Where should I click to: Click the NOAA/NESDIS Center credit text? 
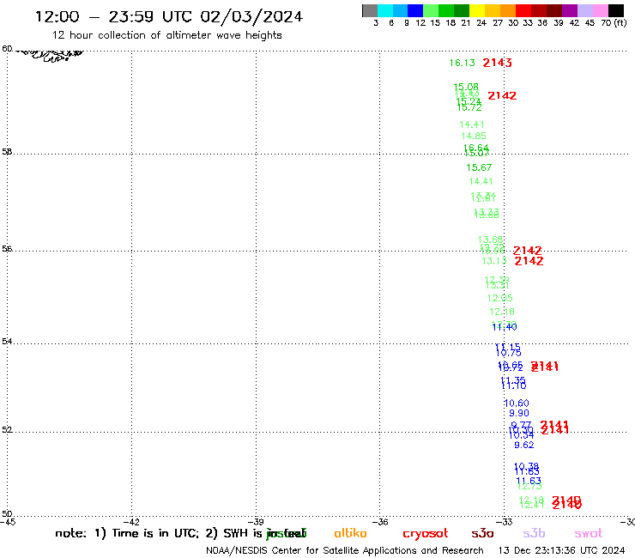coord(345,551)
